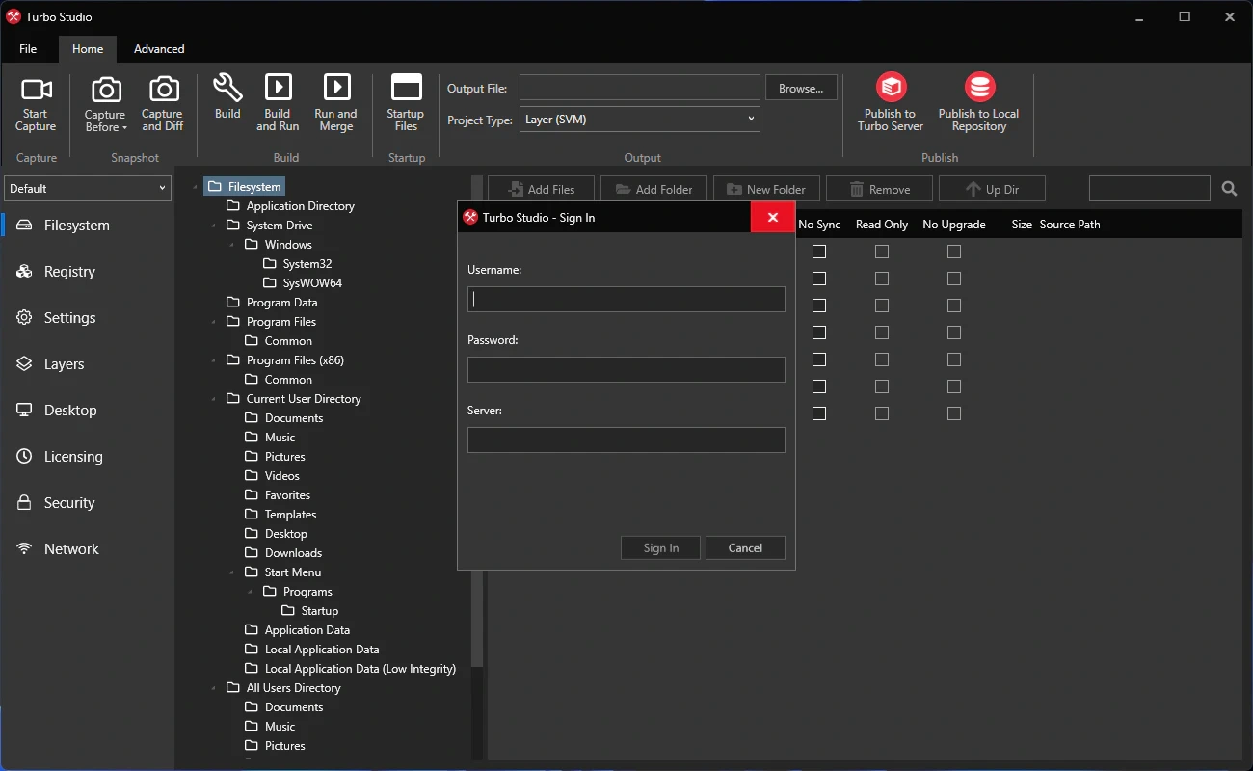Tick the topmost No Sync checkbox
This screenshot has height=771, width=1253.
819,252
